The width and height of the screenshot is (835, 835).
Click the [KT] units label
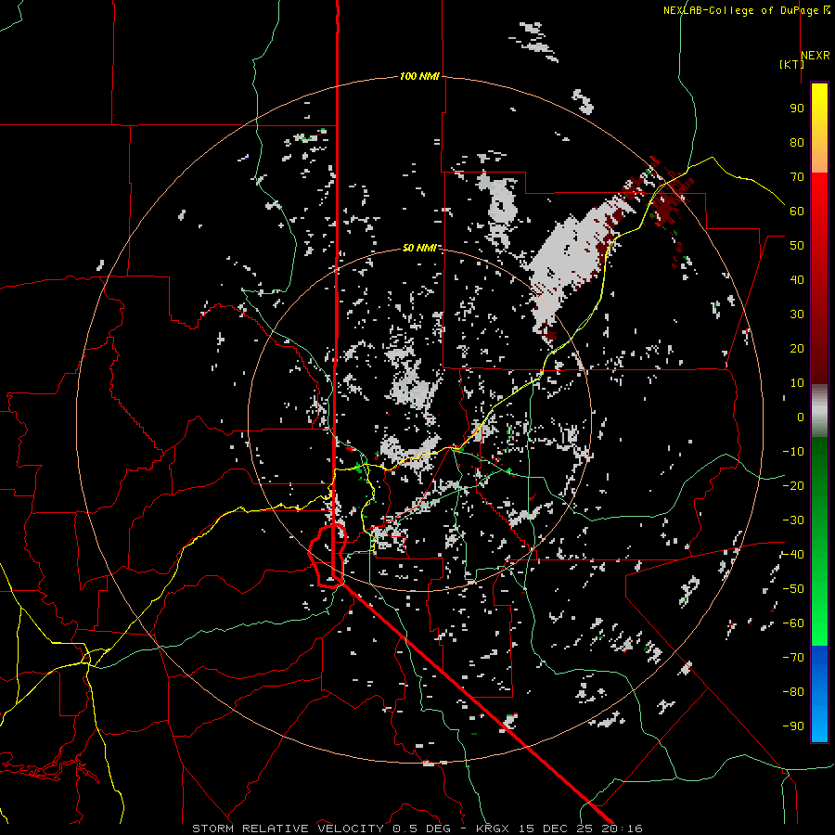(x=791, y=64)
